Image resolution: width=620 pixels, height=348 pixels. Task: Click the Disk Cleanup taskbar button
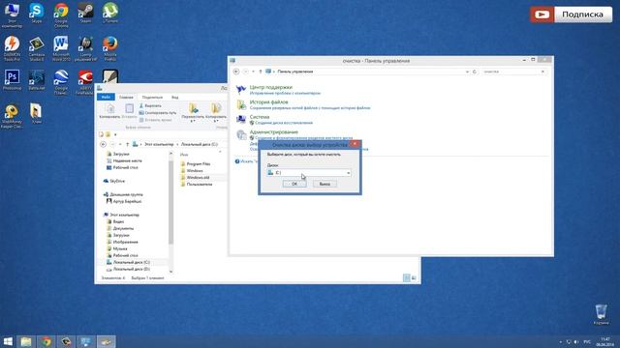pos(106,341)
